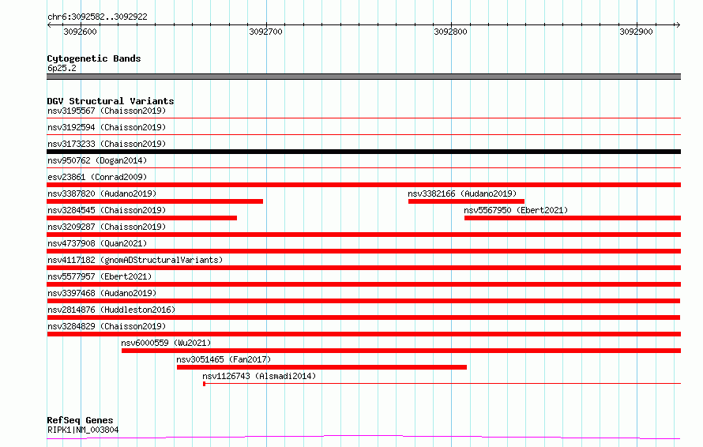Image resolution: width=703 pixels, height=447 pixels.
Task: Click the gray 6p25.2 cytogenetic band bar
Action: (x=363, y=77)
